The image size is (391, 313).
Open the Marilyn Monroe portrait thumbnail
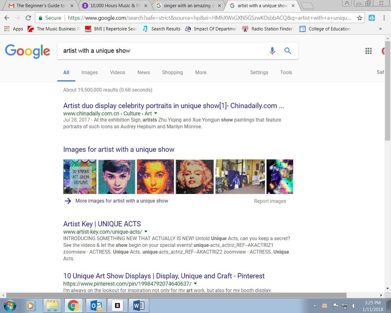(195, 177)
